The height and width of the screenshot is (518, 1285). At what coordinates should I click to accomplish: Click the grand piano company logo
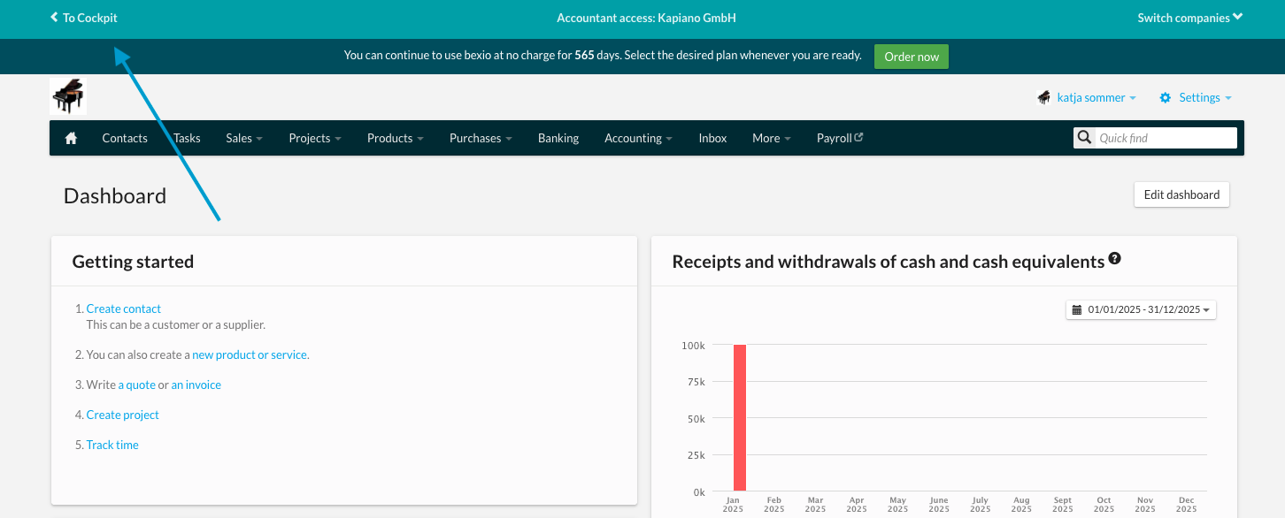coord(68,96)
